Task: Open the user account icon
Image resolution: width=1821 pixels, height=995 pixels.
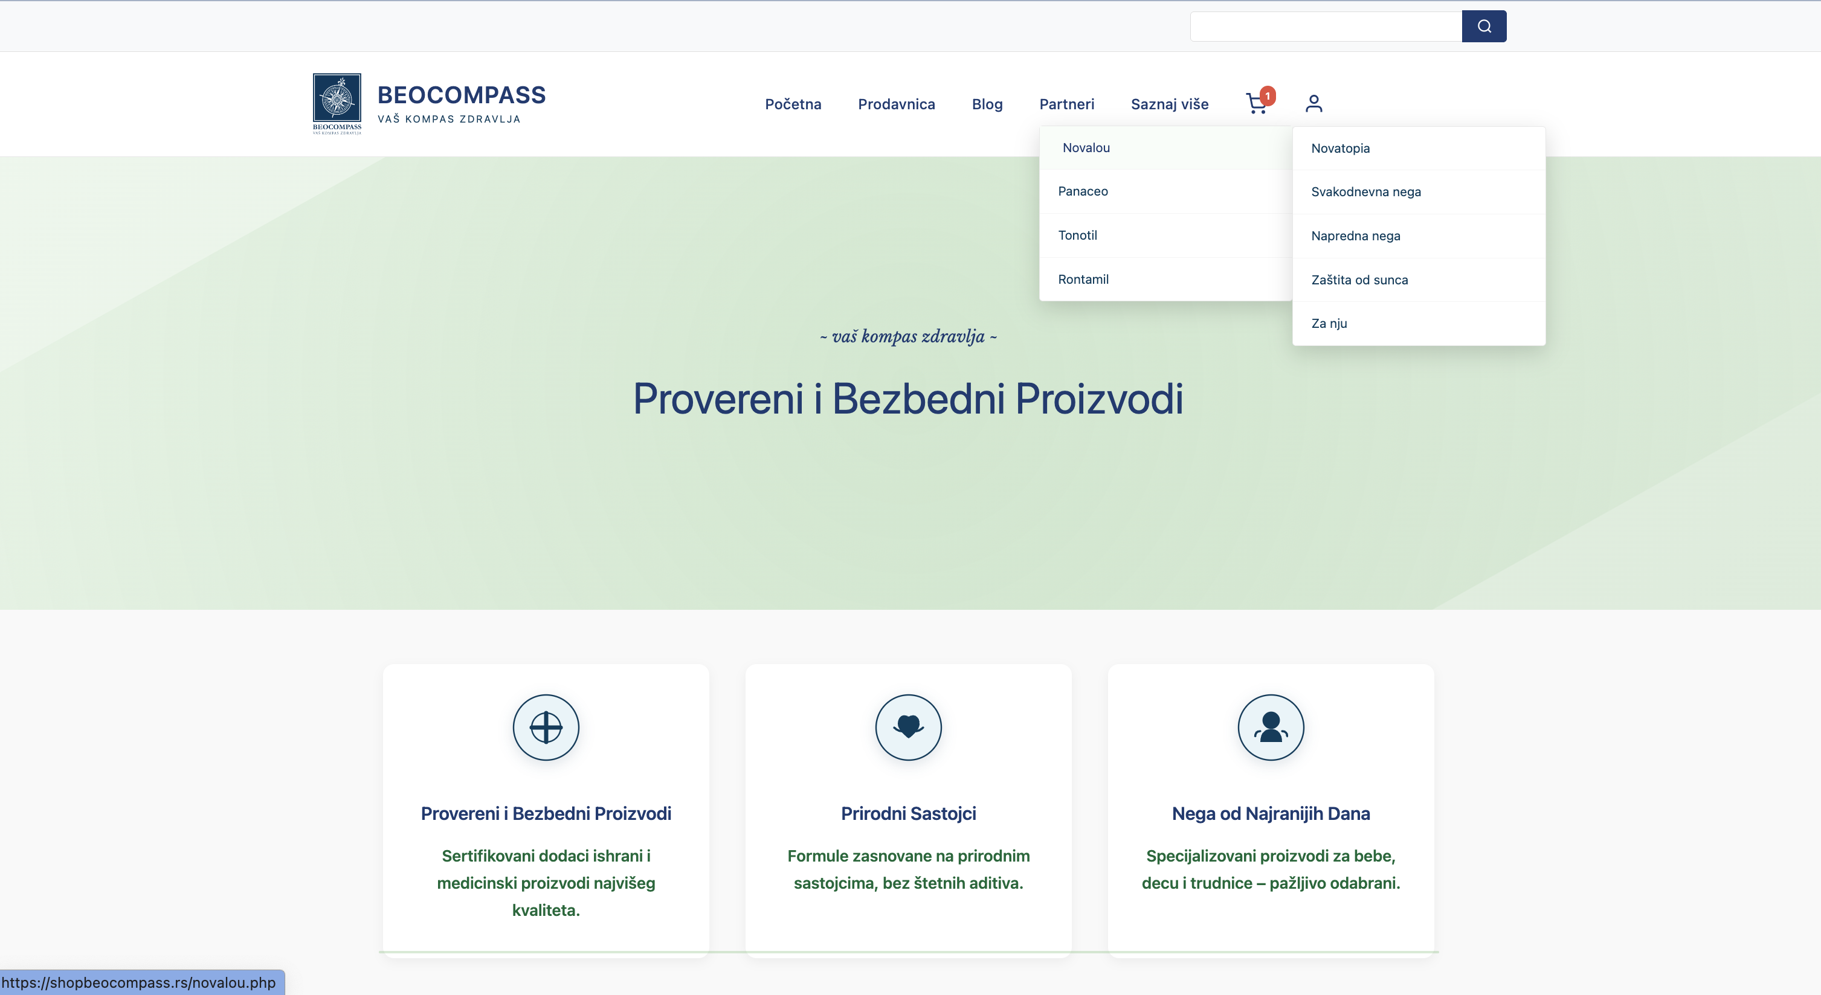Action: pos(1313,104)
